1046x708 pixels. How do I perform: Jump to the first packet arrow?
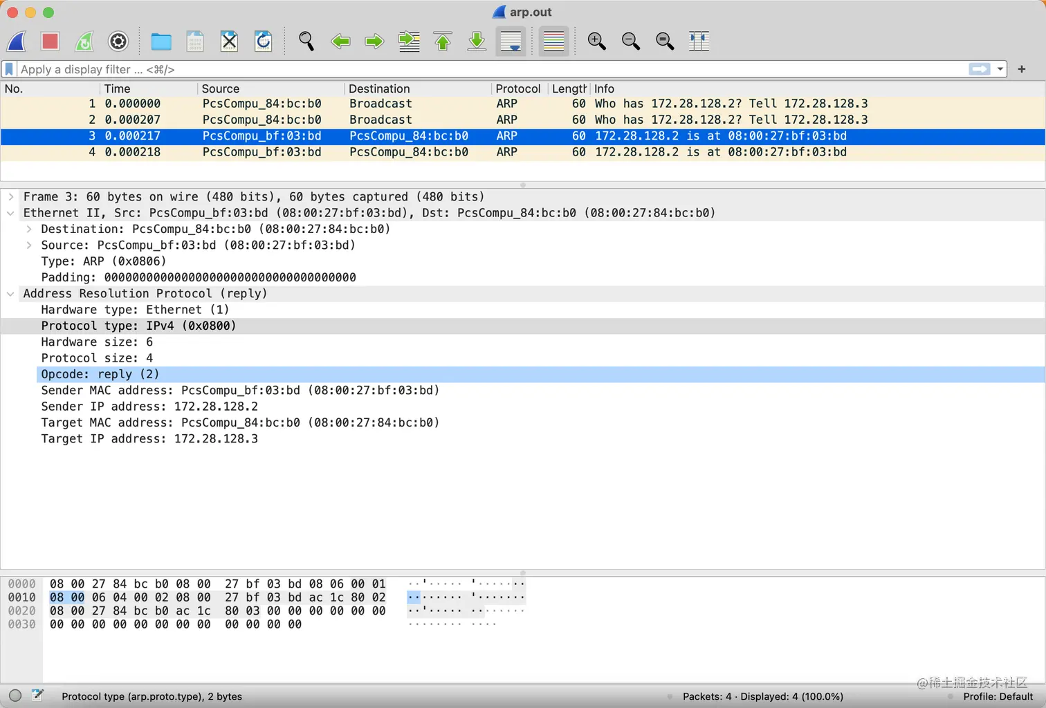(x=443, y=41)
